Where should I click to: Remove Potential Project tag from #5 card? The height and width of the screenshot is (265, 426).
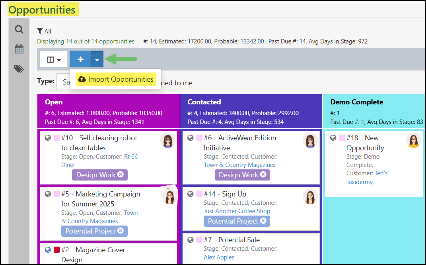121,231
